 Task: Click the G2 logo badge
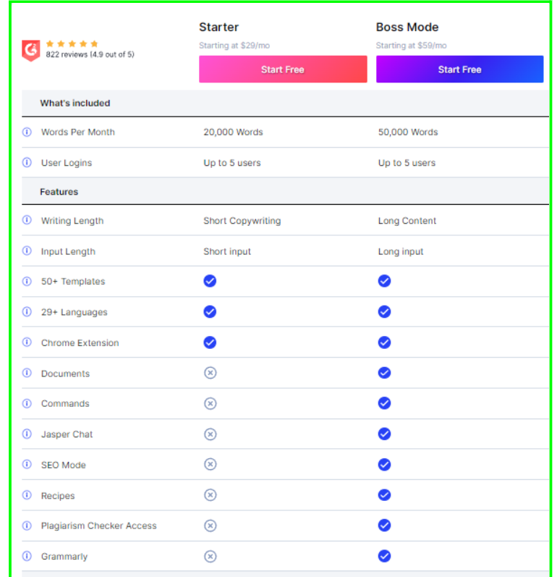[x=31, y=51]
